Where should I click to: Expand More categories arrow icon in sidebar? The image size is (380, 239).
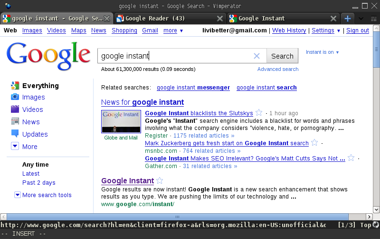click(x=15, y=146)
